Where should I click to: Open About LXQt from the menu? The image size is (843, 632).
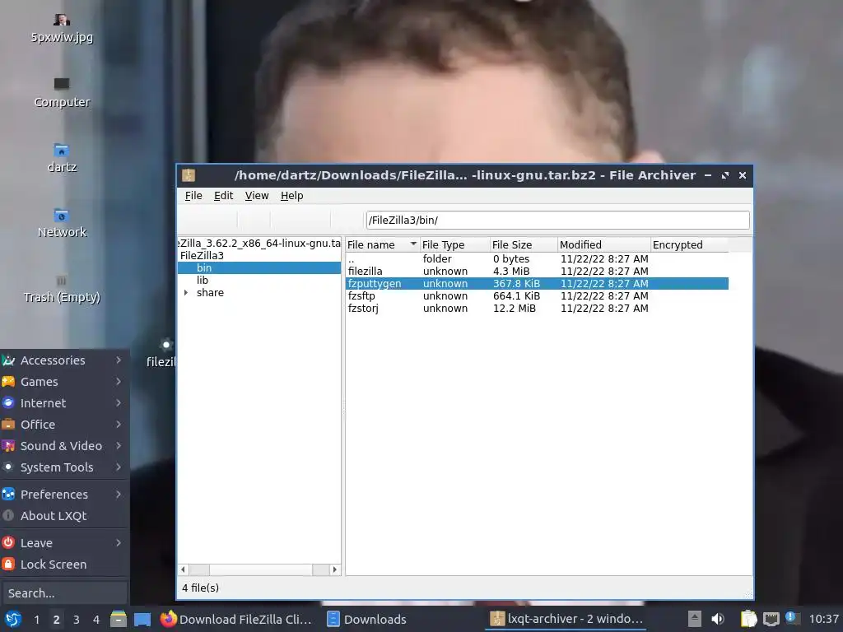point(63,516)
